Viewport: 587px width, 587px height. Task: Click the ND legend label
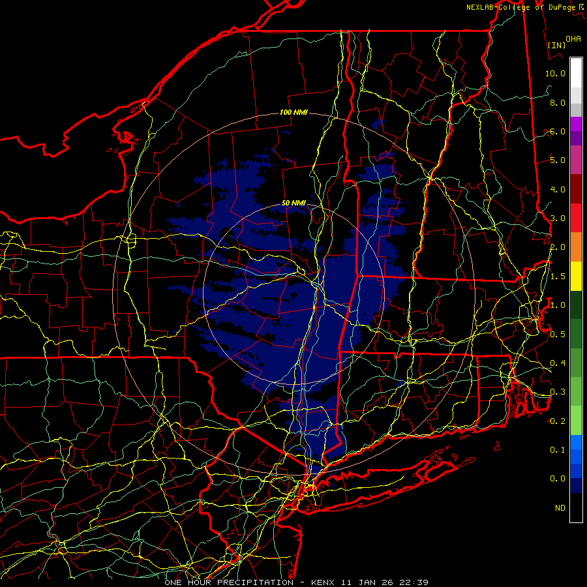tap(560, 508)
